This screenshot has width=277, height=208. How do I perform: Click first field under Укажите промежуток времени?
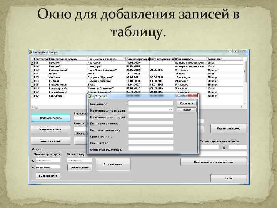[x=210, y=147]
